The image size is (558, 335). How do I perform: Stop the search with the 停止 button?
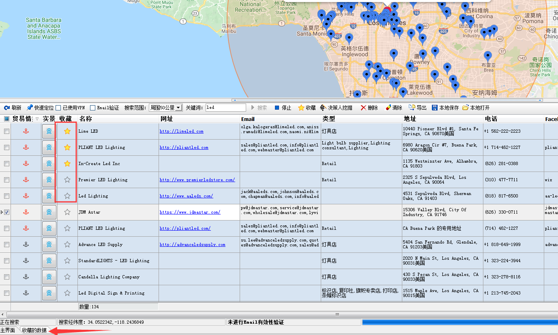coord(283,108)
